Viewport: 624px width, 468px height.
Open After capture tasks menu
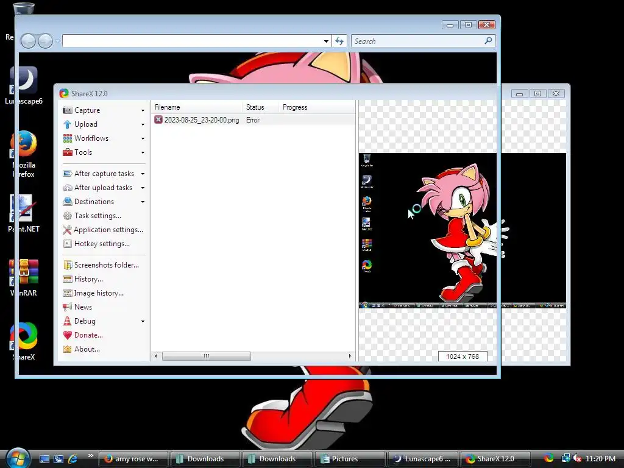[x=104, y=174]
